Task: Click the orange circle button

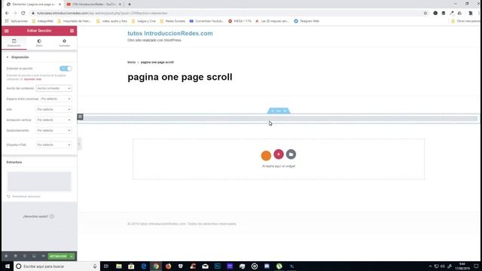Action: click(266, 156)
